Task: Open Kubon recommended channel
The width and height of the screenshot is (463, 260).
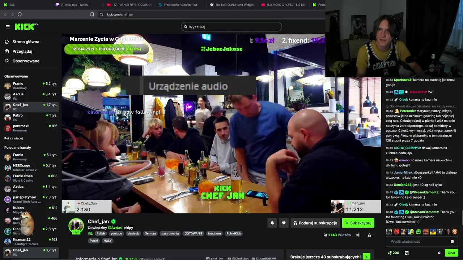Action: point(30,210)
